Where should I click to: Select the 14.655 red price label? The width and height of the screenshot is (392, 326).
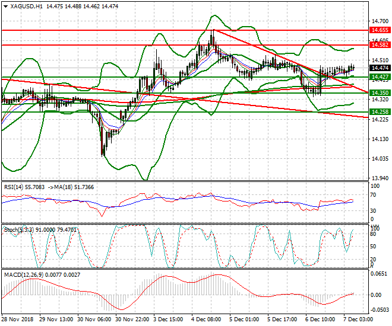[x=380, y=30]
